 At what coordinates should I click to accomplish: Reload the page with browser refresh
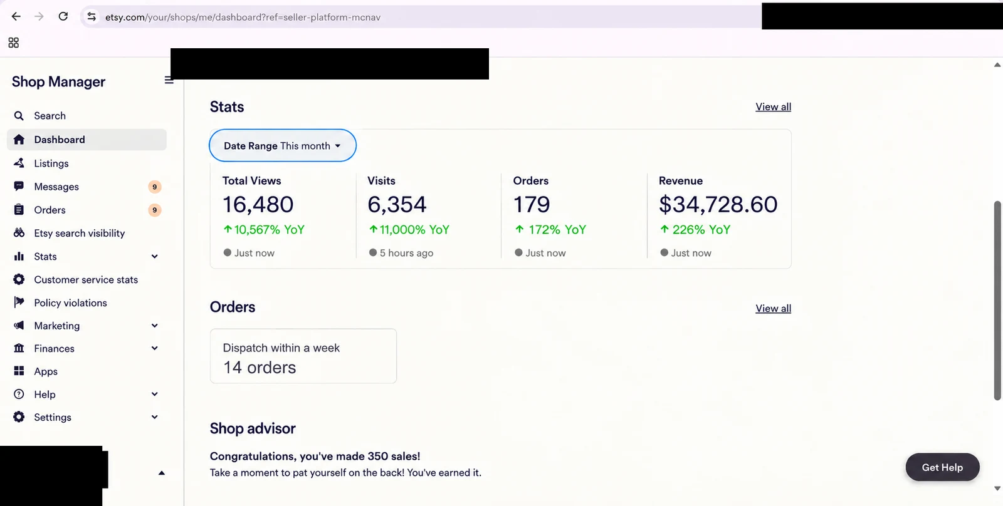(63, 17)
